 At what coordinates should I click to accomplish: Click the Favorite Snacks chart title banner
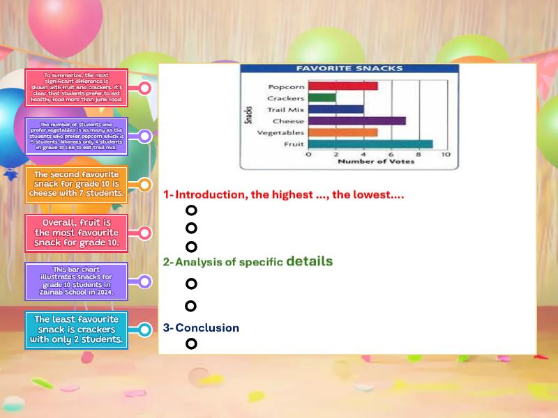349,68
